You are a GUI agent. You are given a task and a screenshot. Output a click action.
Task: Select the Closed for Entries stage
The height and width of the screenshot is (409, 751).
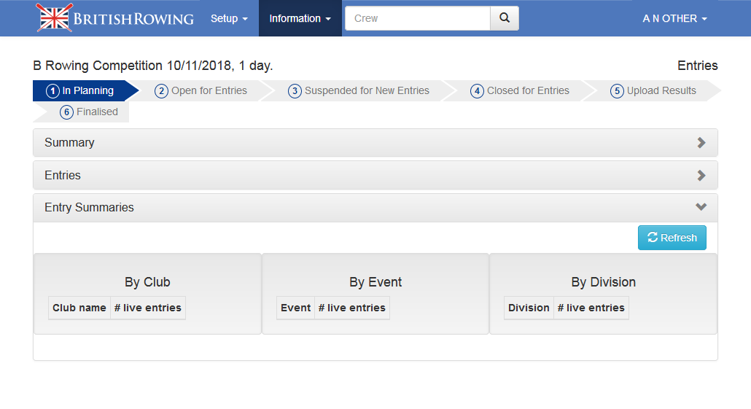(520, 91)
